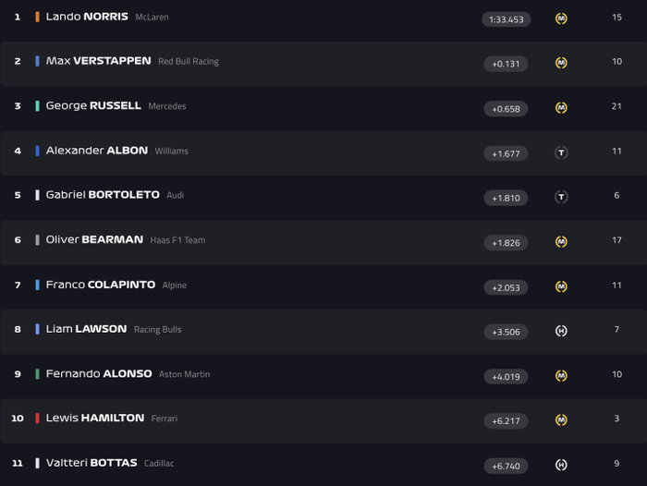The height and width of the screenshot is (486, 647).
Task: Click hard tyre icon for Lawson
Action: tap(561, 331)
